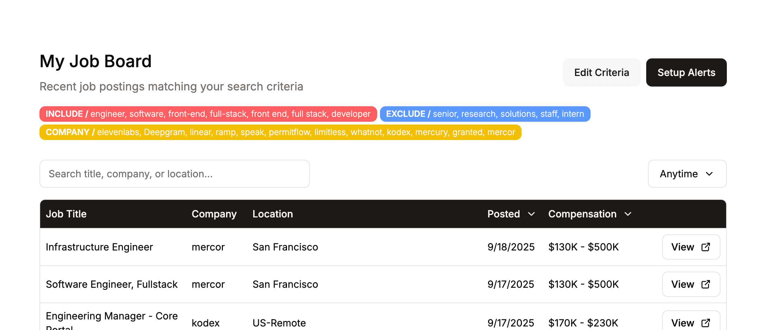Click the Location column header
The image size is (767, 330).
point(273,214)
